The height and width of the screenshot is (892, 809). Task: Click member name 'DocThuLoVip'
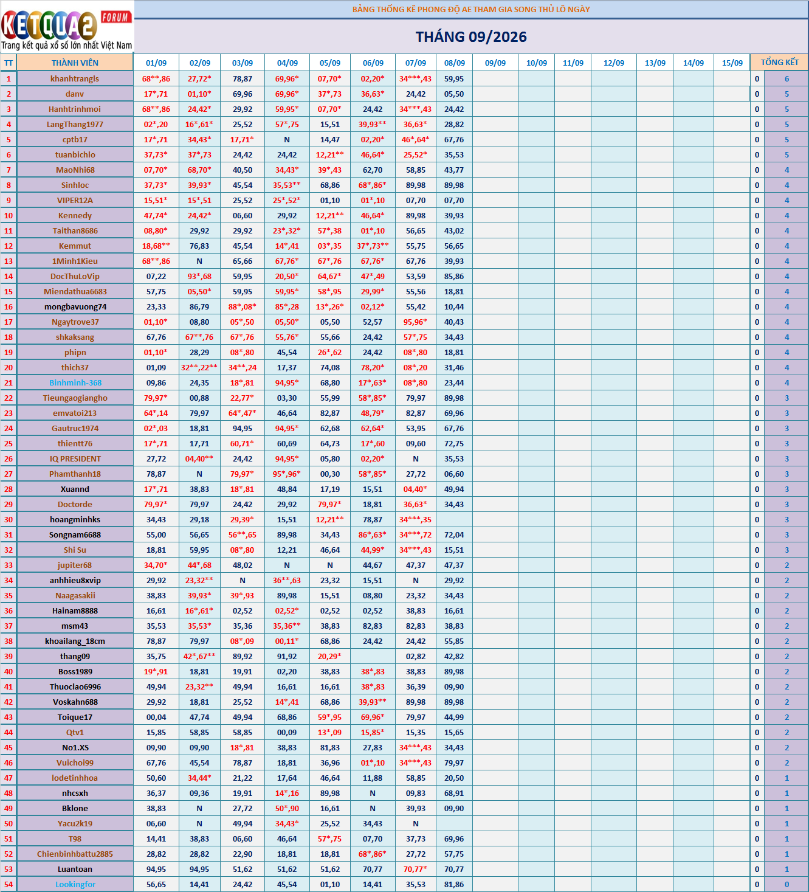[x=75, y=277]
